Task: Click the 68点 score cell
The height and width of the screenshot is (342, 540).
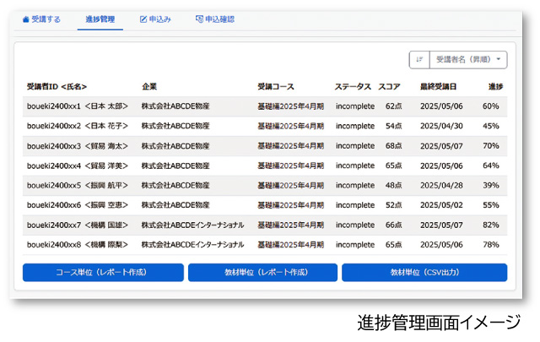Action: pos(394,146)
